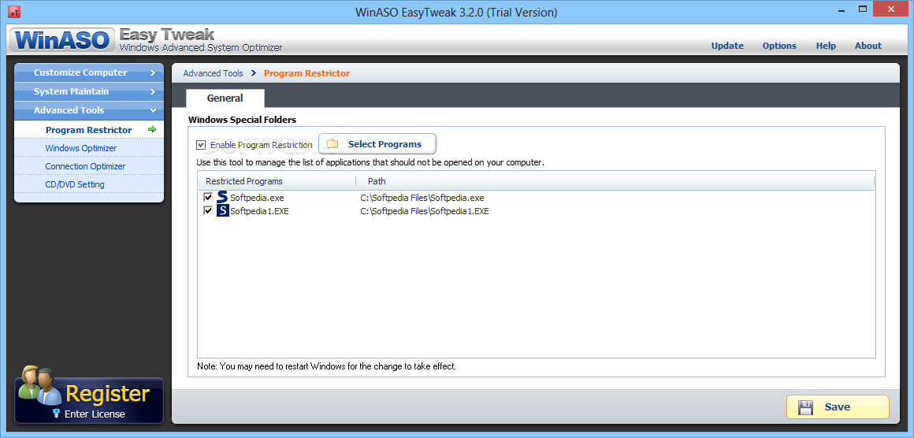
Task: Uncheck the Softpedia.exe restriction checkbox
Action: coord(207,198)
